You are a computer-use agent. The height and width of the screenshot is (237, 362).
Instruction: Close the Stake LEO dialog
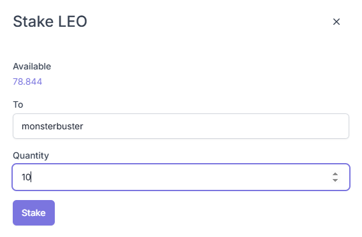[337, 22]
